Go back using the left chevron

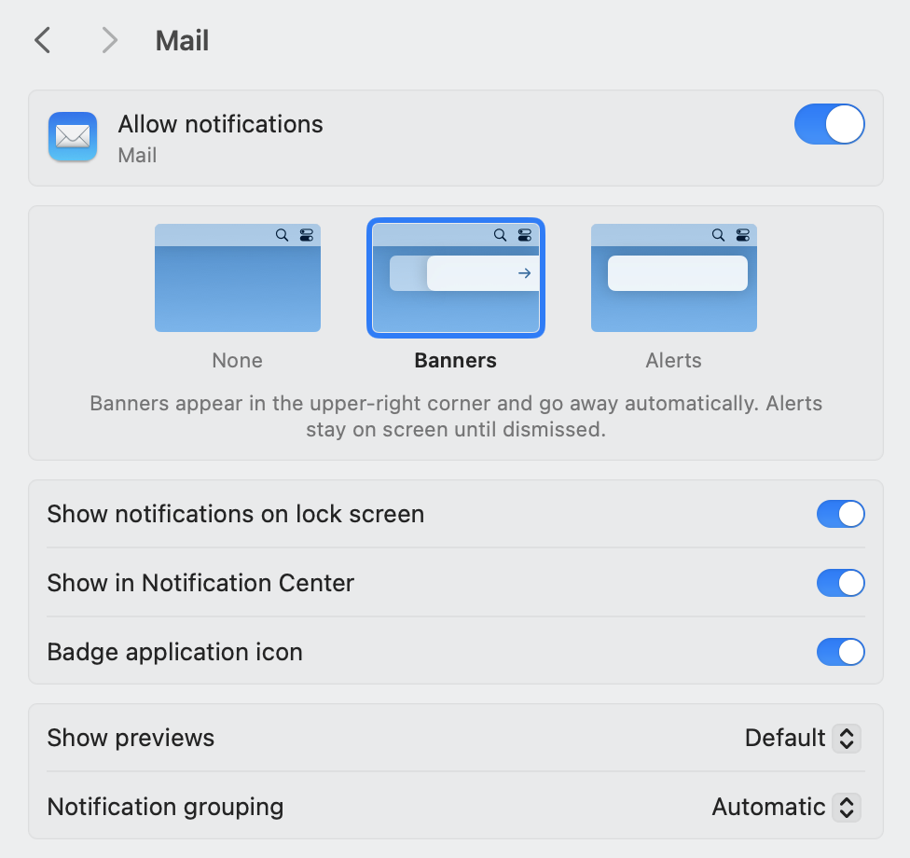click(42, 41)
